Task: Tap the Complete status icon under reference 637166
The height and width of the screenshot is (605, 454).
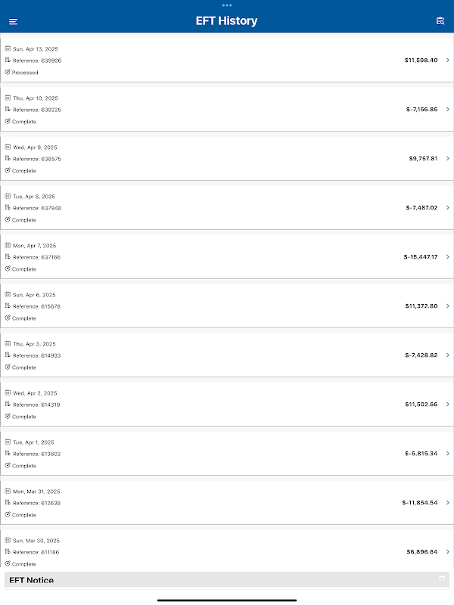Action: click(8, 269)
